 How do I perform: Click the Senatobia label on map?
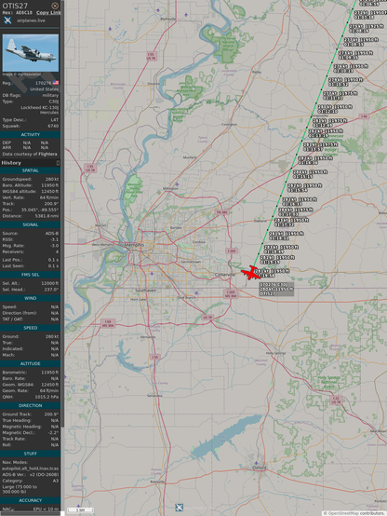154,396
